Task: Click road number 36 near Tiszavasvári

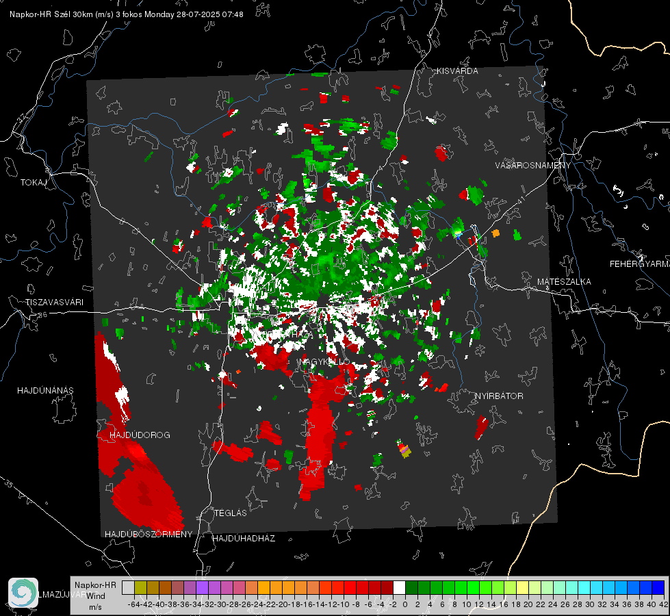Action: (42, 315)
